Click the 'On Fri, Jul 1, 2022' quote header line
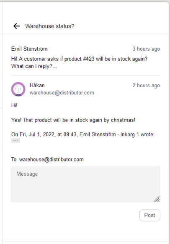170x244 pixels. (83, 134)
